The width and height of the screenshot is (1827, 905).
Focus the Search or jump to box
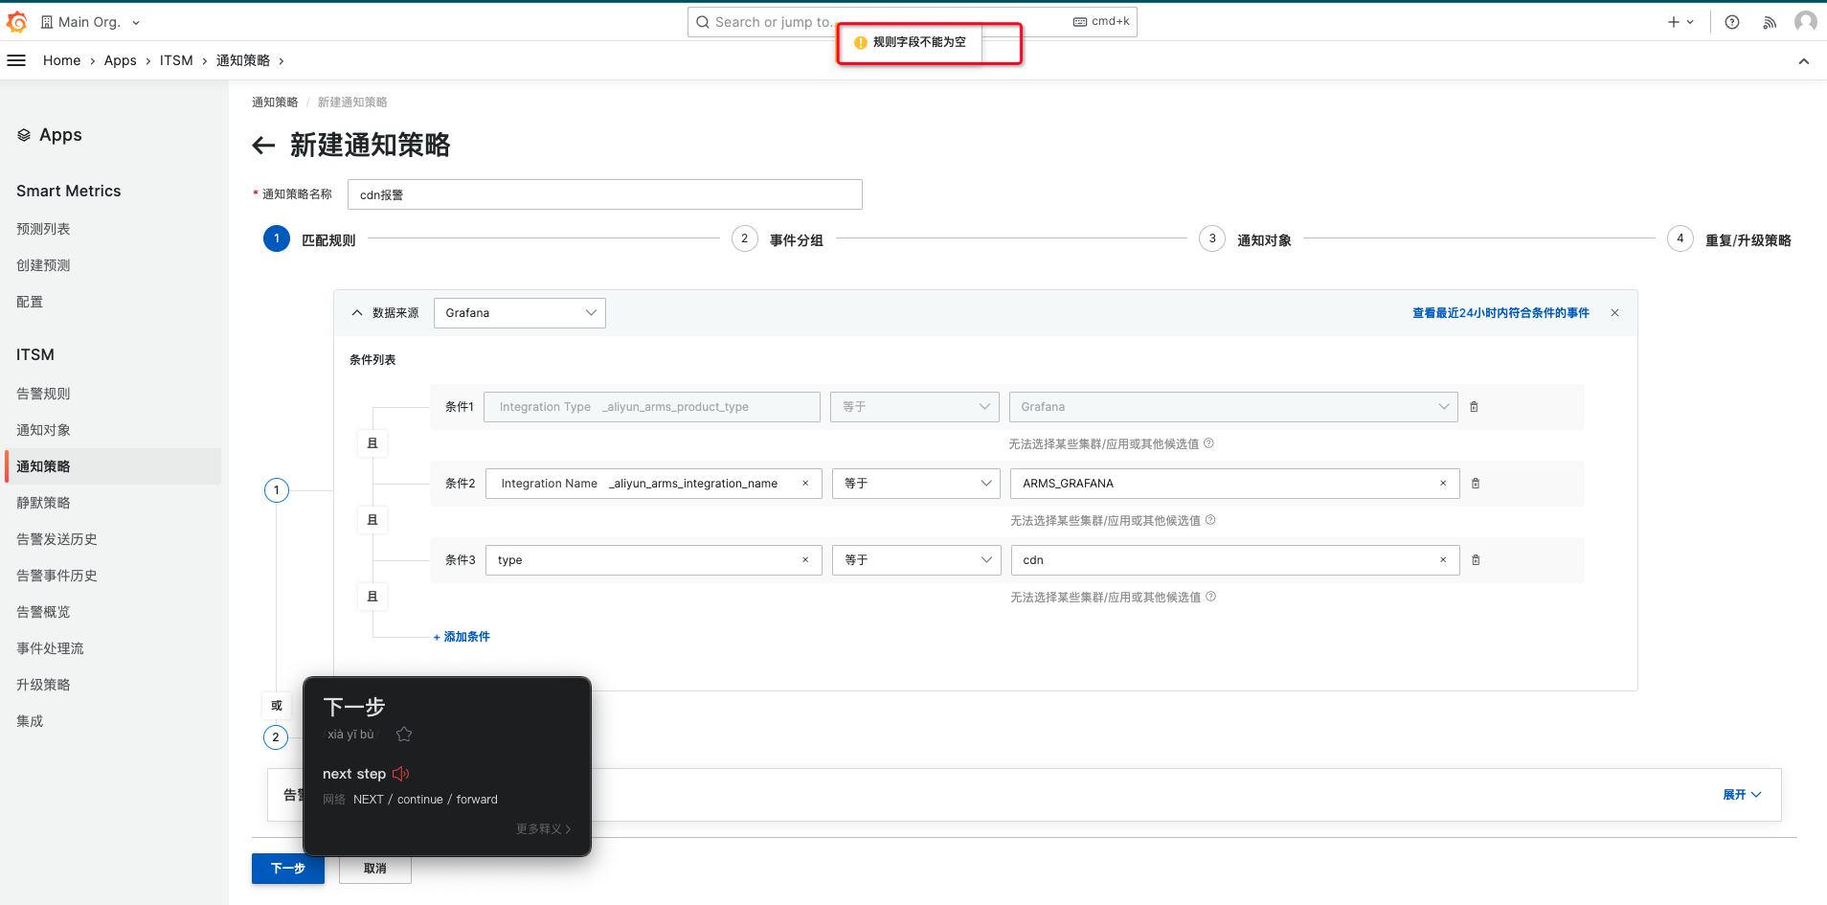[913, 22]
